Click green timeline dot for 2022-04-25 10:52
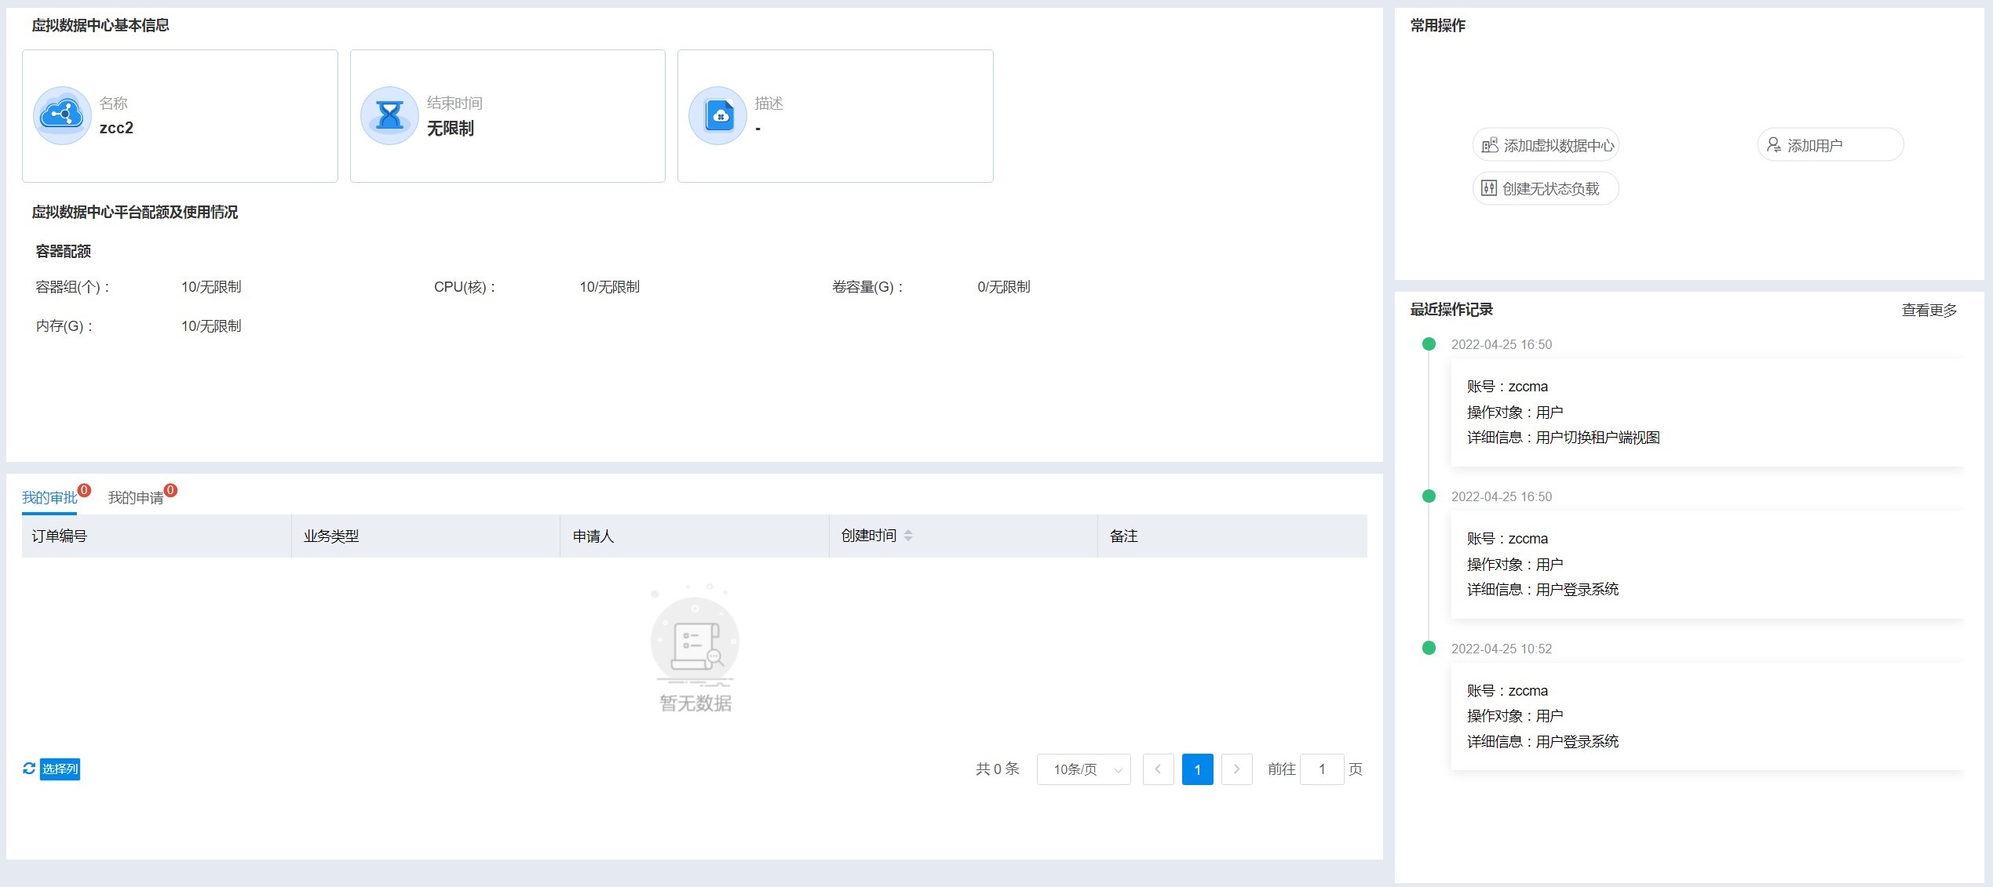 (x=1429, y=649)
